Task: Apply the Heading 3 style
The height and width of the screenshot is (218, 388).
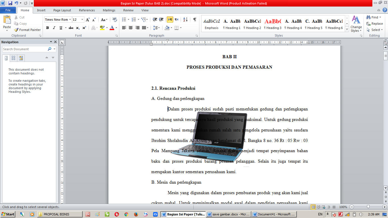Action: pos(273,24)
